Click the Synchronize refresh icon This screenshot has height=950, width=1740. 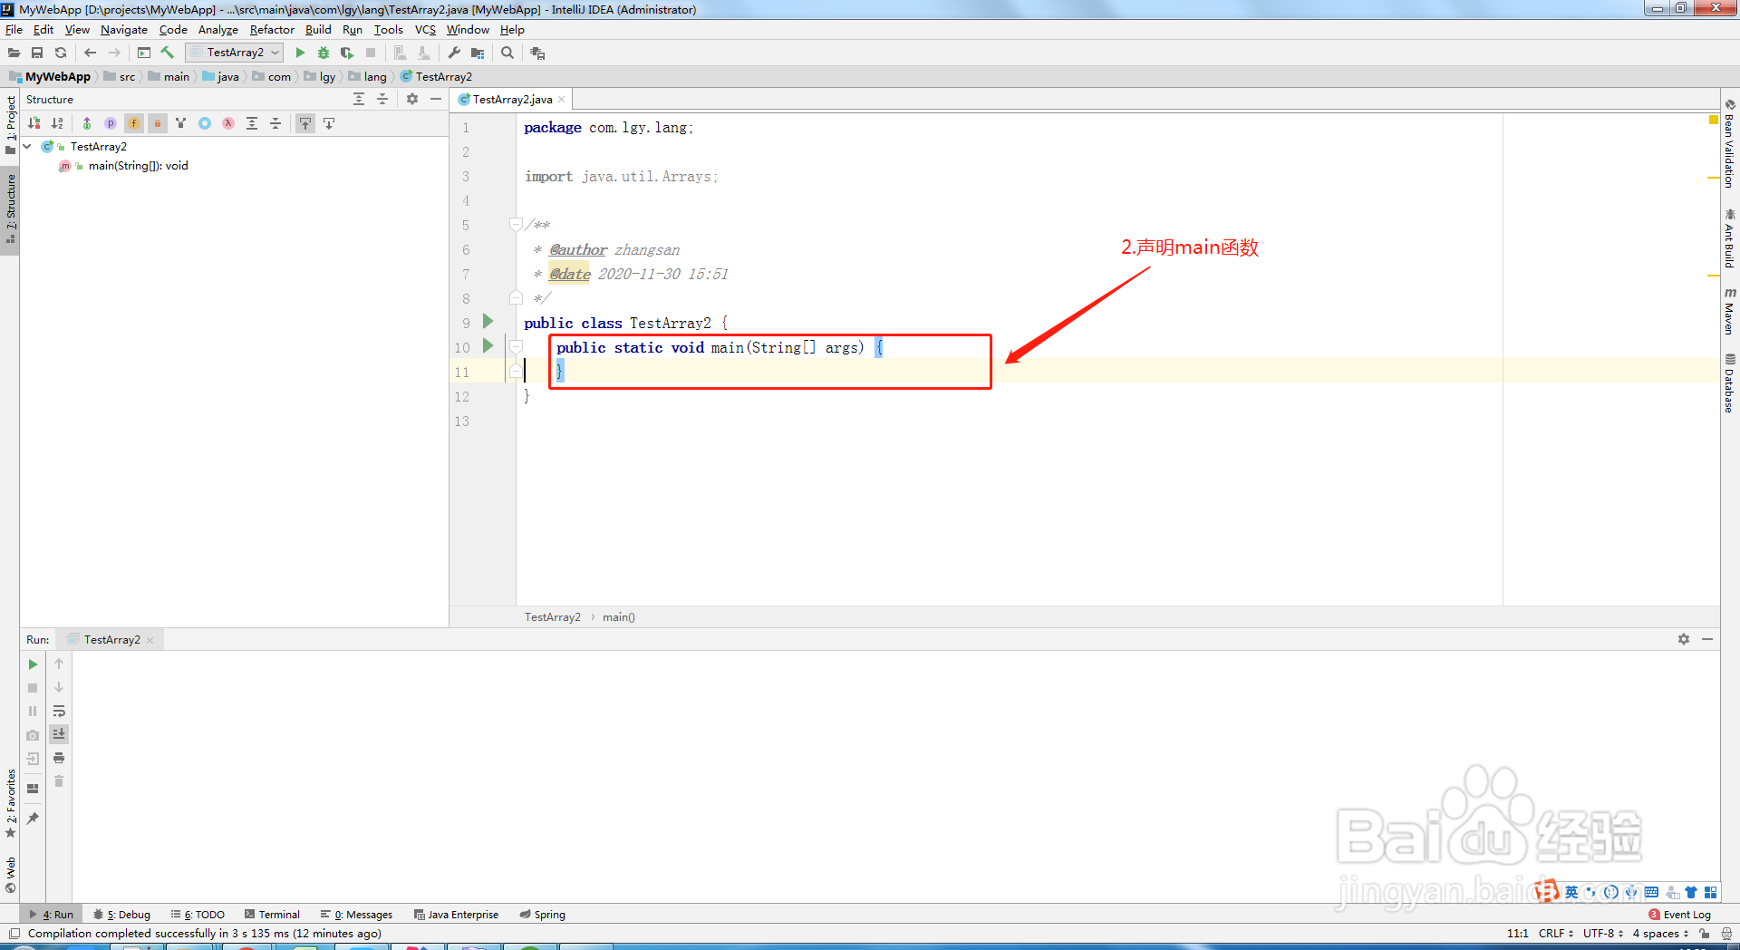tap(61, 53)
